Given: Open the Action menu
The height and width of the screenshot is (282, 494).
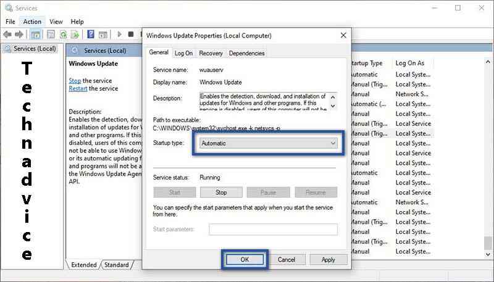Looking at the screenshot, I should point(32,22).
